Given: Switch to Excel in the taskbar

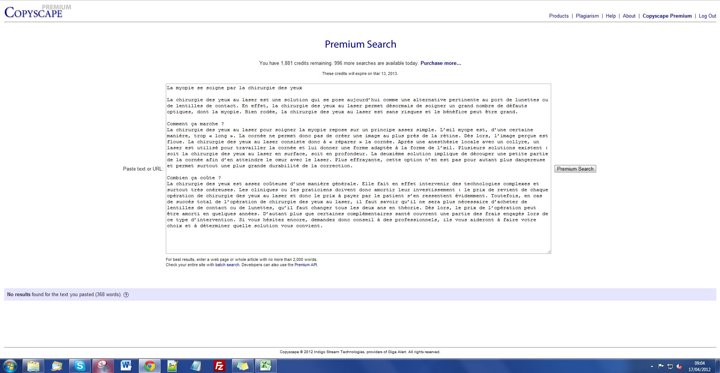Looking at the screenshot, I should pyautogui.click(x=266, y=366).
